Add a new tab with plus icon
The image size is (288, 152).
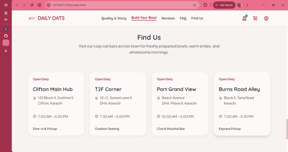coord(6,51)
